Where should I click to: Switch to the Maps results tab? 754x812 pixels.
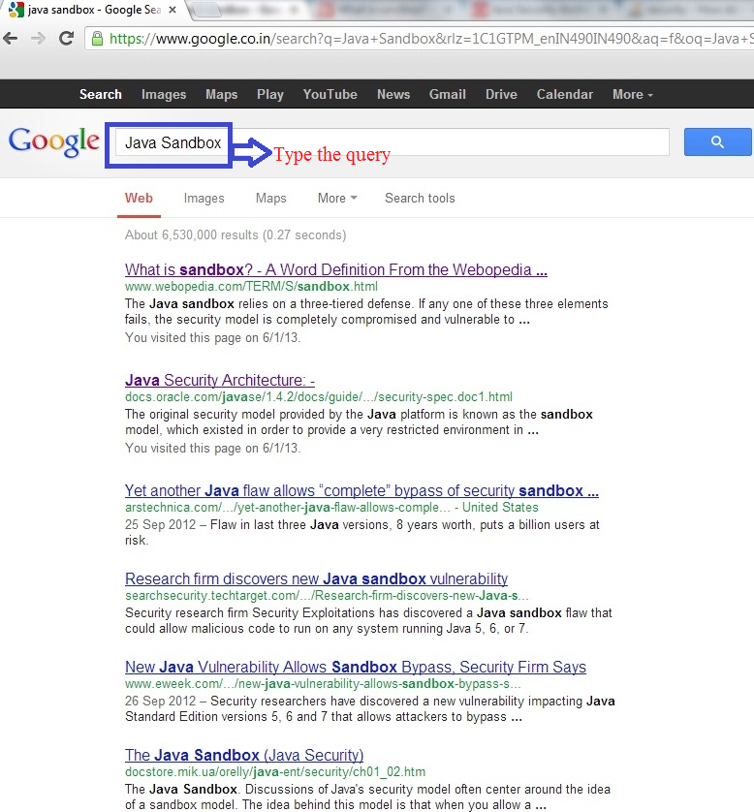tap(270, 199)
